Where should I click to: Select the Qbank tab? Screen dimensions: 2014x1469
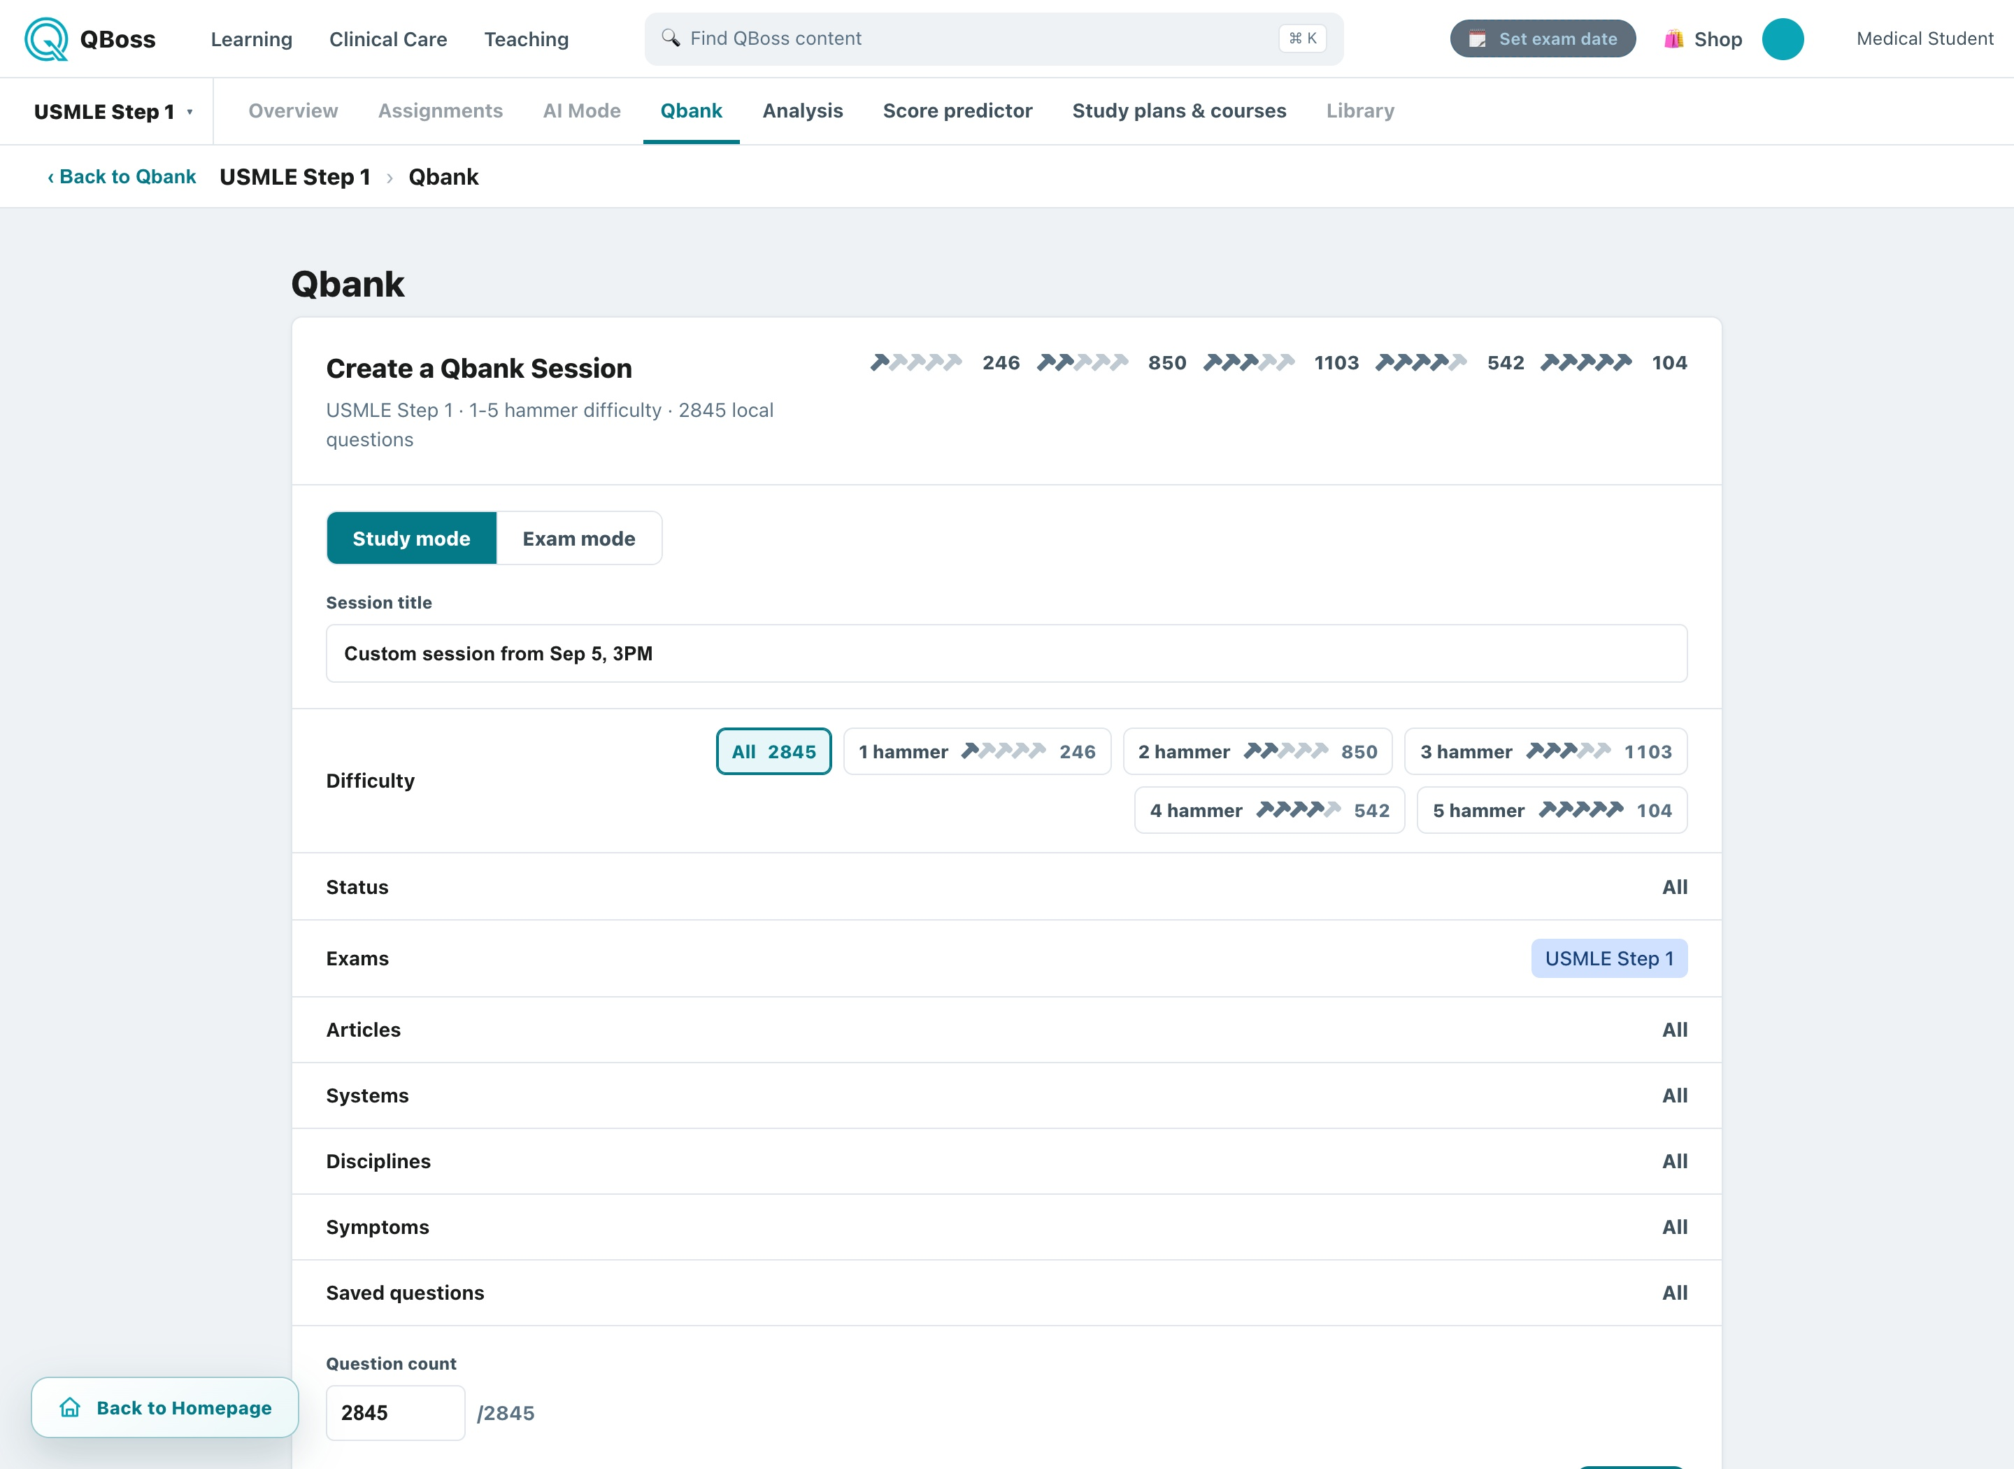tap(692, 111)
